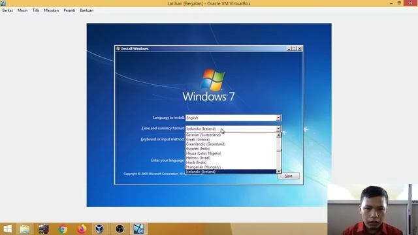Click the Install Windows title icon
418x235 pixels.
118,48
